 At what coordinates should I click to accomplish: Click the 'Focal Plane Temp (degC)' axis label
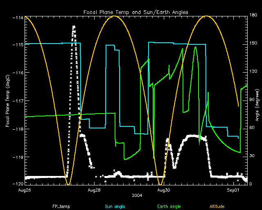(7, 101)
